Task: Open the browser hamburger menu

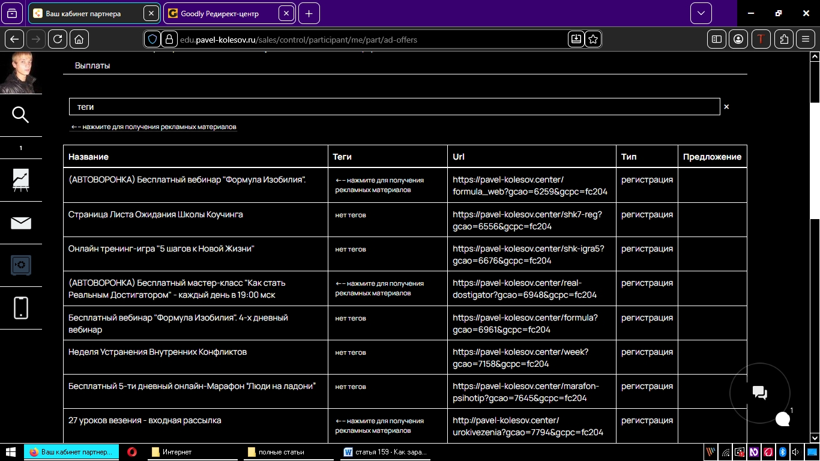Action: [806, 39]
